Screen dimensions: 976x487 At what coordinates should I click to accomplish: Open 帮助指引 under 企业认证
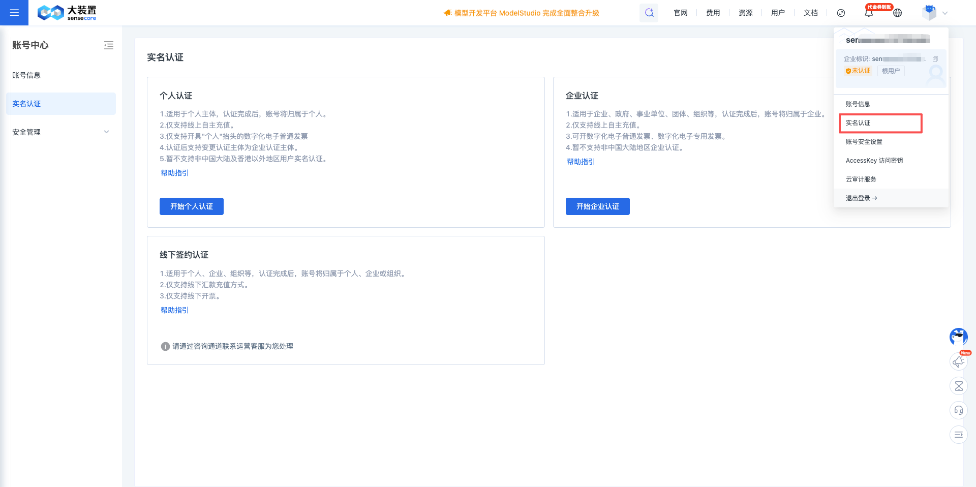pyautogui.click(x=581, y=162)
